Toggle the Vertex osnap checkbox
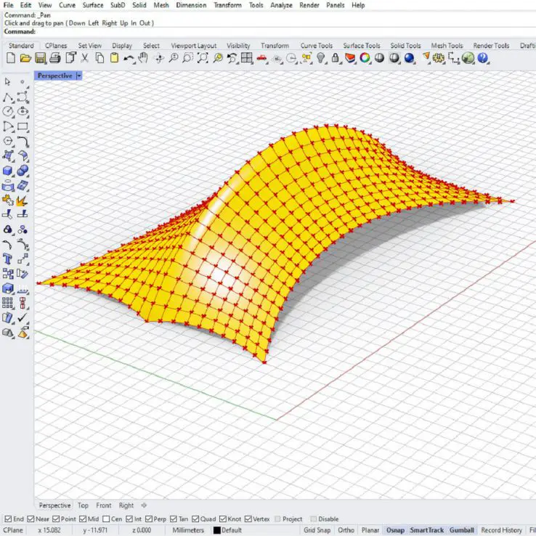This screenshot has width=536, height=536. pos(250,519)
